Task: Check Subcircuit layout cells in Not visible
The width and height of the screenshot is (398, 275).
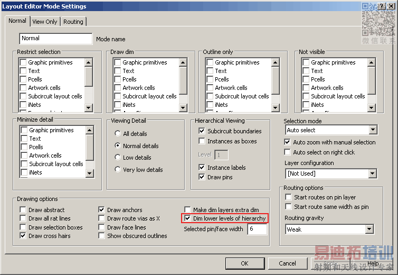Action: point(306,96)
